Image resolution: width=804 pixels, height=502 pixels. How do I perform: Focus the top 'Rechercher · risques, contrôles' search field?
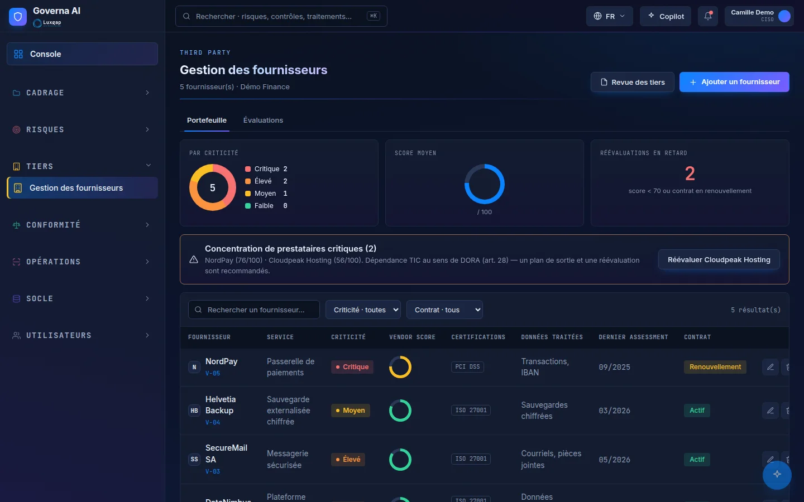281,16
